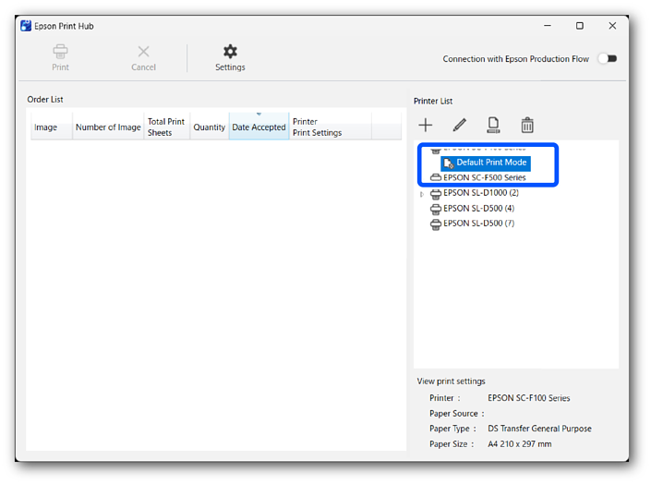
Task: Select EPSON SL-D500 (7) printer
Action: tap(478, 224)
